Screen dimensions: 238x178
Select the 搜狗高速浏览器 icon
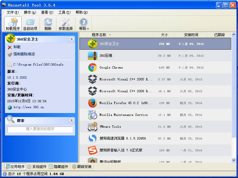(x=92, y=138)
